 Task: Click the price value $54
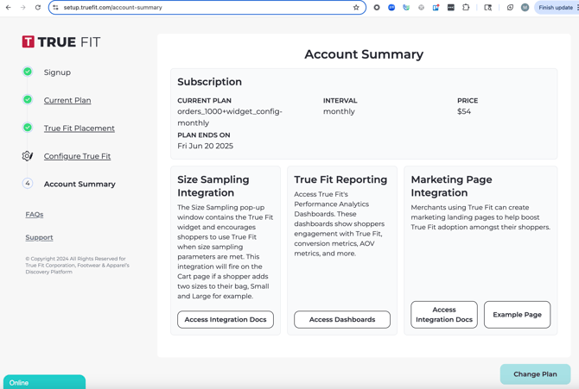464,111
